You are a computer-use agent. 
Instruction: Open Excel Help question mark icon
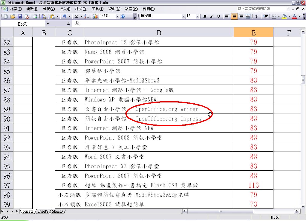pos(123,17)
